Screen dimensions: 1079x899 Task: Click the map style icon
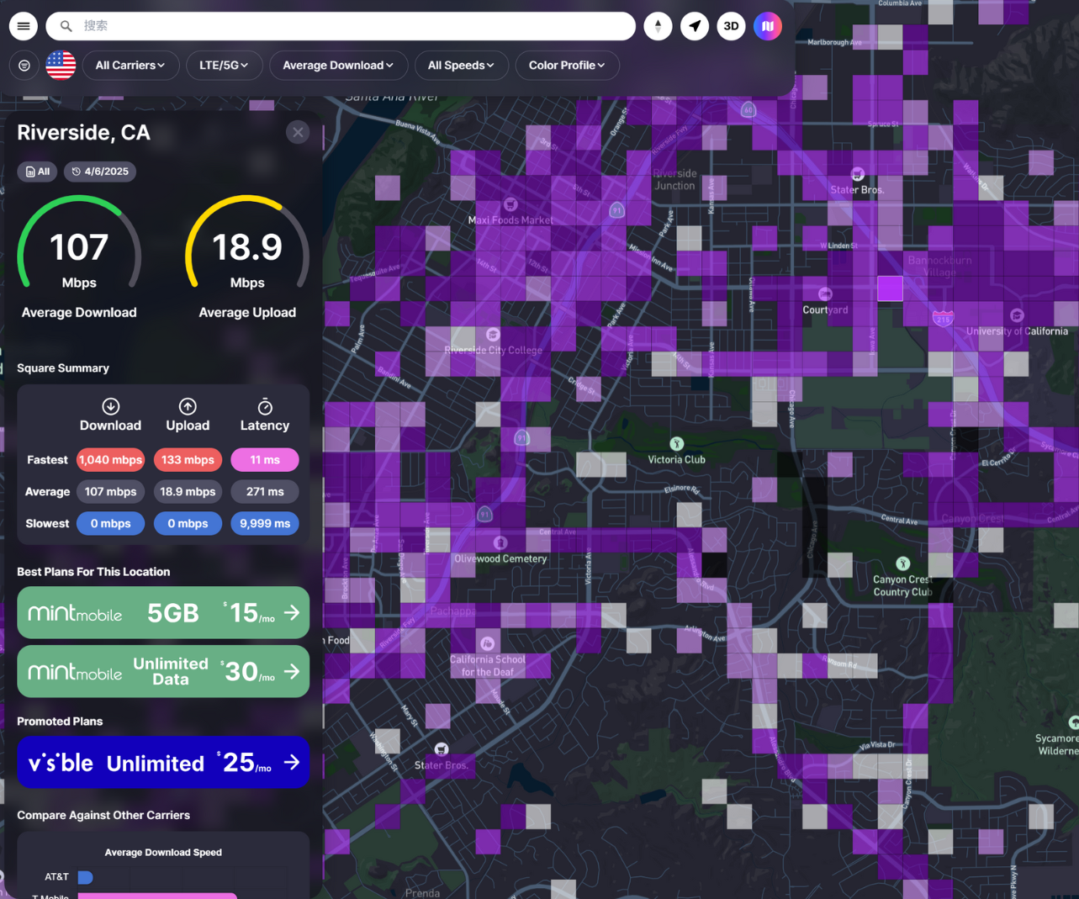767,26
